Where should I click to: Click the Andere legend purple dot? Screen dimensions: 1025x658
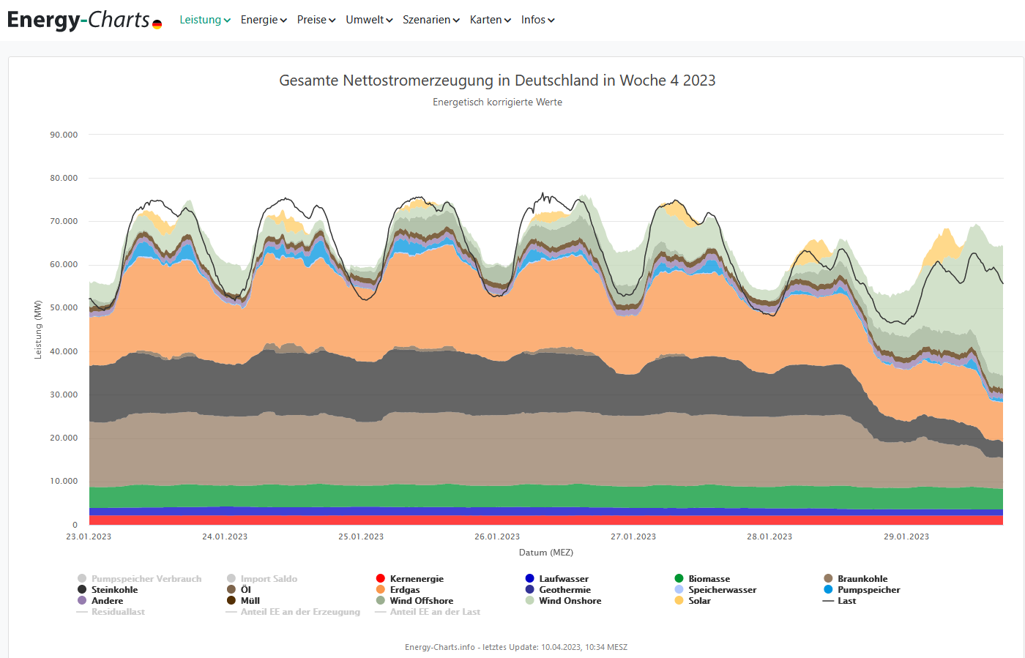[x=82, y=601]
